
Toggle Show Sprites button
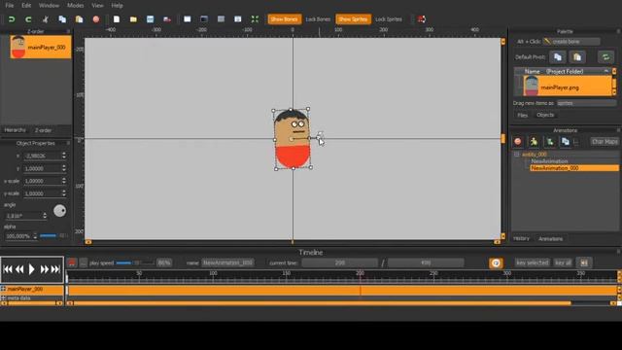pyautogui.click(x=353, y=19)
